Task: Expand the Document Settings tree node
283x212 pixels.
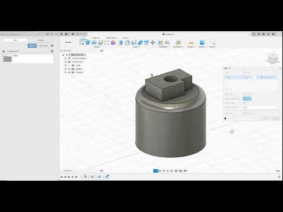Action: tap(66, 58)
